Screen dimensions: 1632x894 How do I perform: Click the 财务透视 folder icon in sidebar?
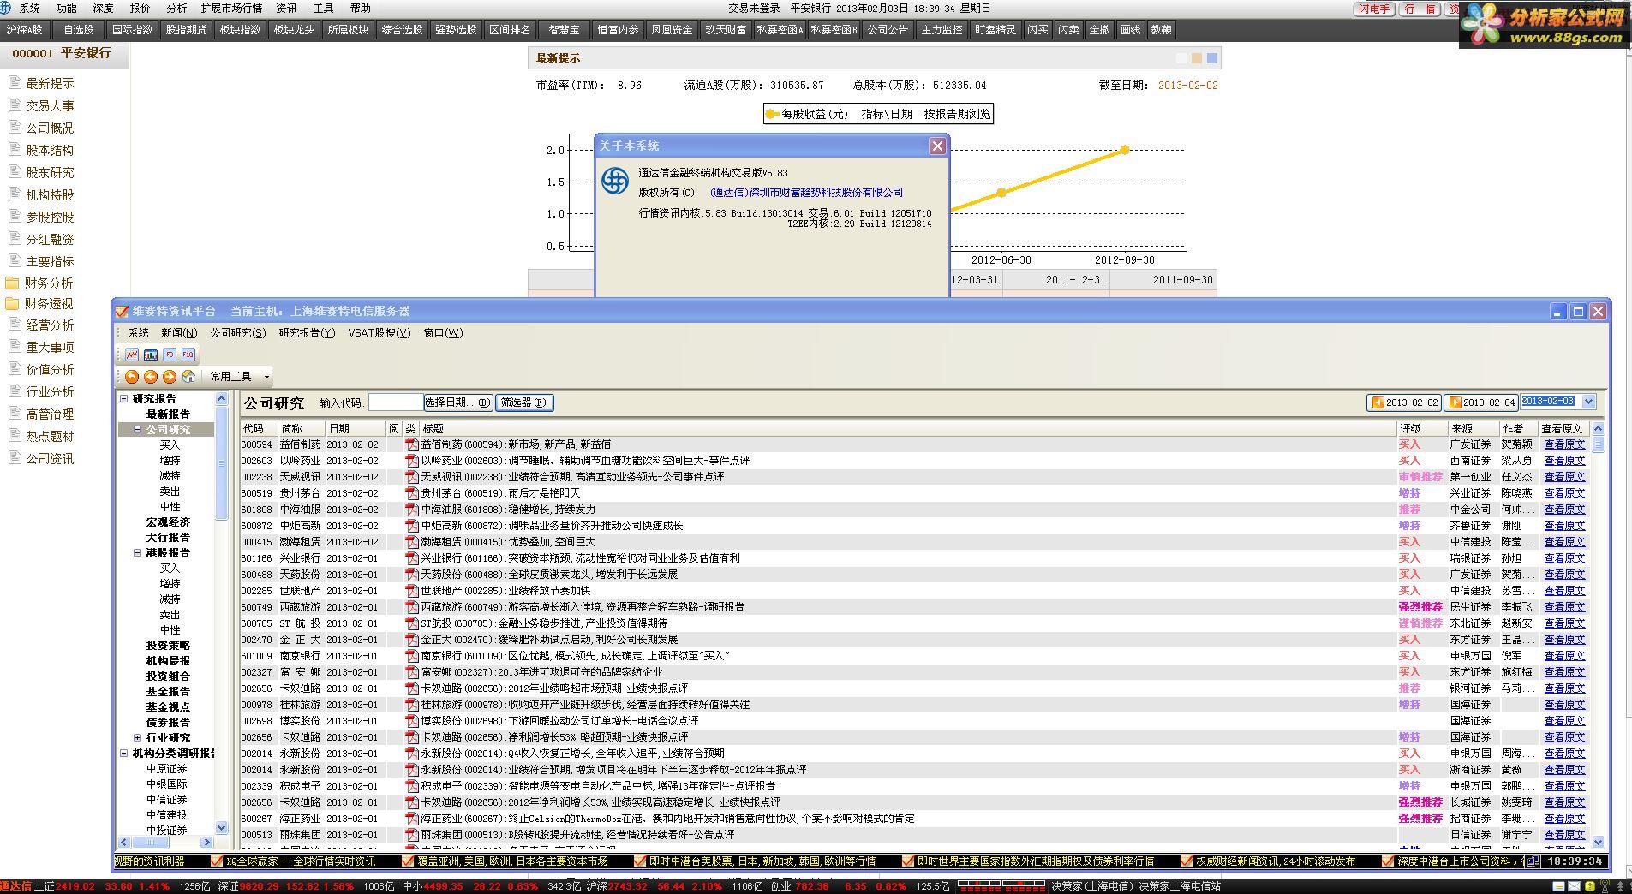[x=12, y=304]
